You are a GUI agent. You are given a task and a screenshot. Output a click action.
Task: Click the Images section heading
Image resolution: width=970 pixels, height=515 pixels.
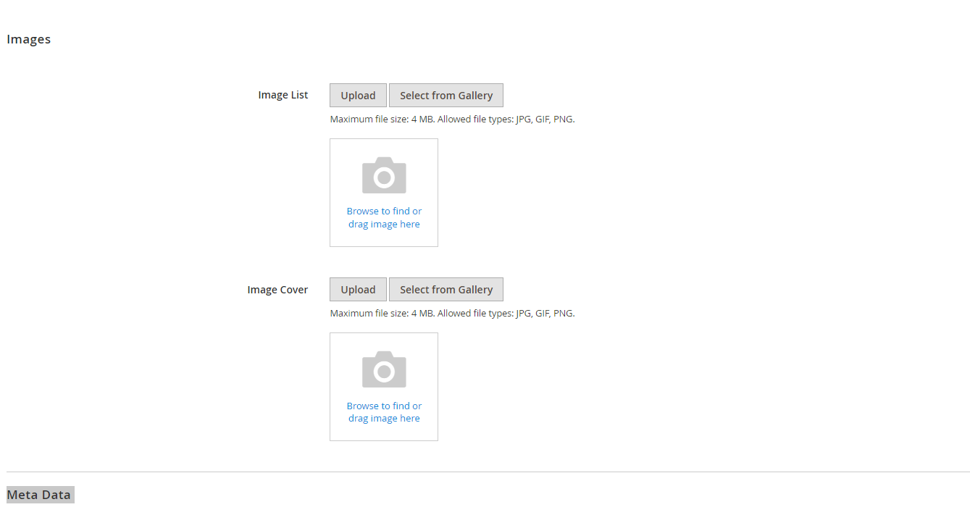29,39
